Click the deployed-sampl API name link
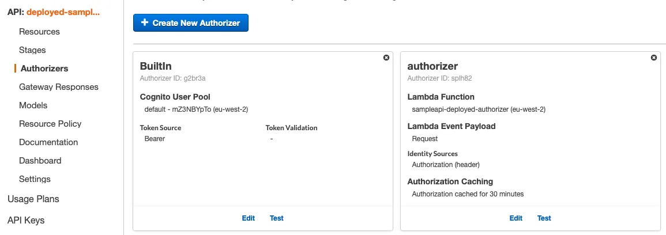 (63, 12)
